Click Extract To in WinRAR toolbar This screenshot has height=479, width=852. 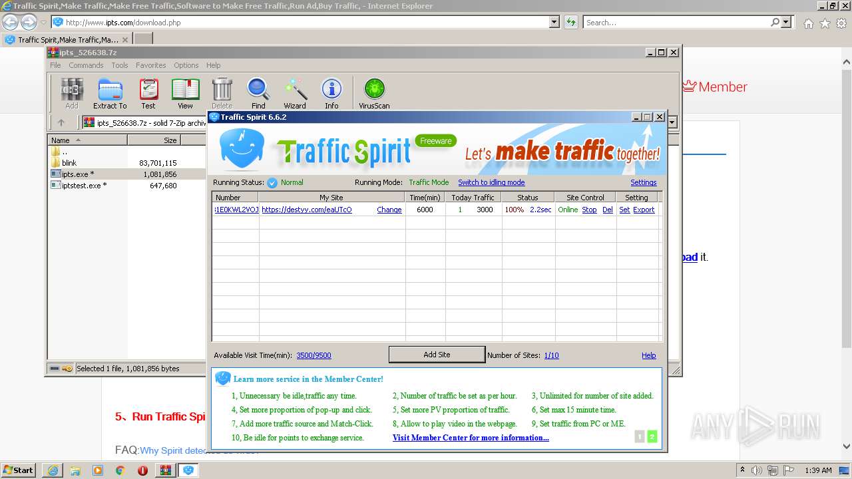click(110, 93)
